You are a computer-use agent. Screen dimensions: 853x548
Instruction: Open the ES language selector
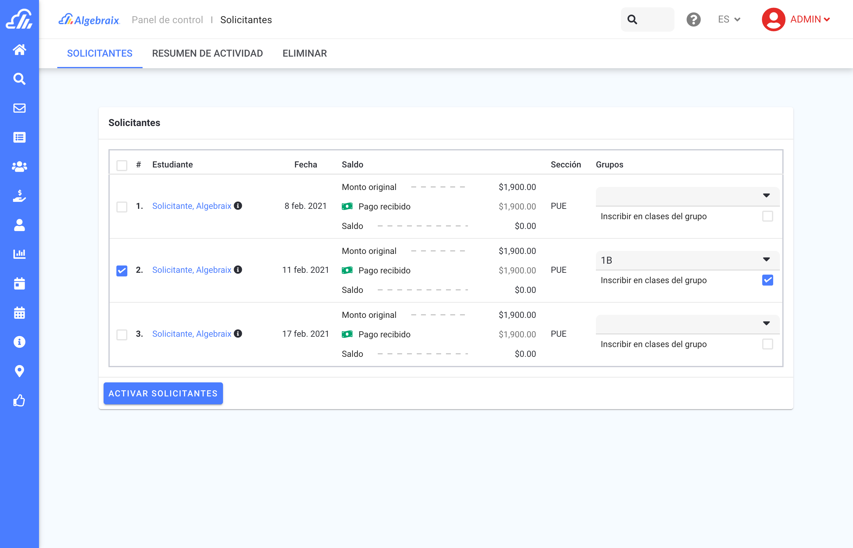(x=729, y=19)
